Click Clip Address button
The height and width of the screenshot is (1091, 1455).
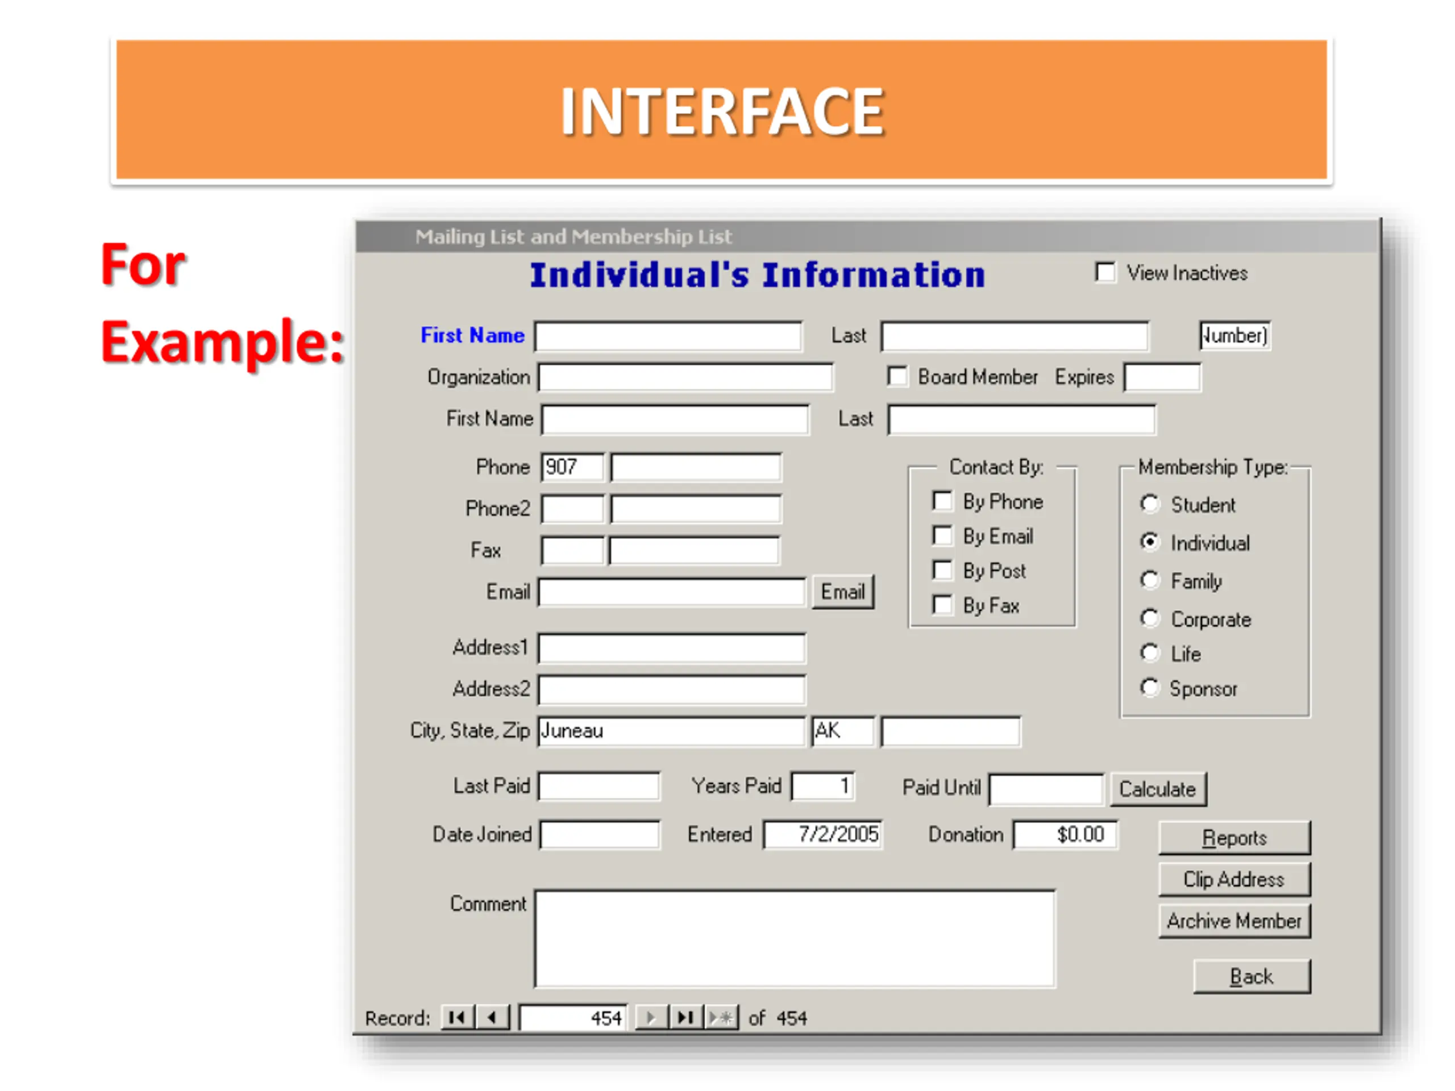(x=1234, y=879)
